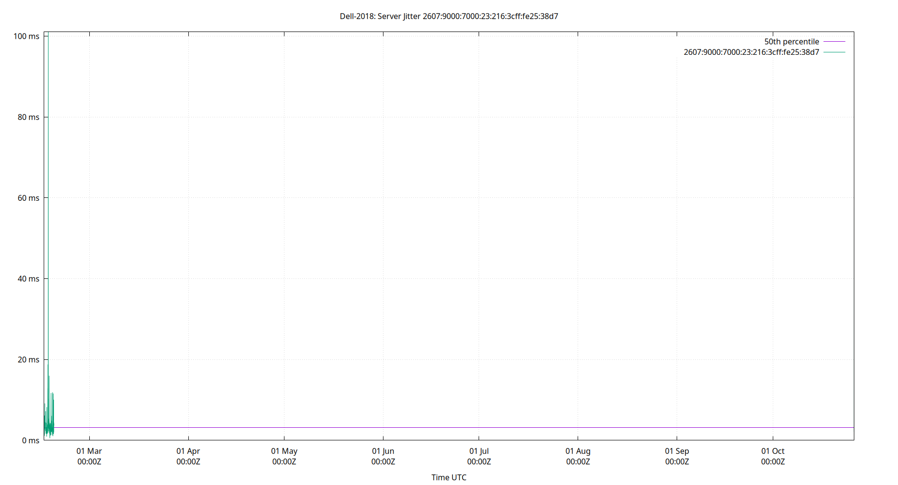Viewport: 898px width, 485px height.
Task: Click the 100 ms y-axis label
Action: (x=27, y=35)
